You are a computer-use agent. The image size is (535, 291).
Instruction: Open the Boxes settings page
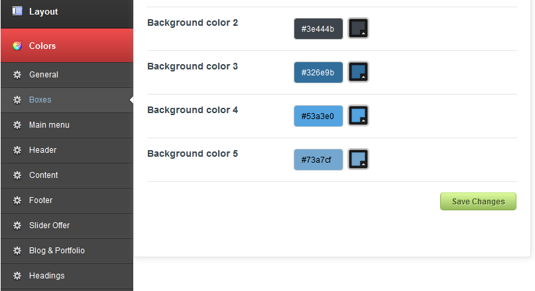[x=40, y=100]
